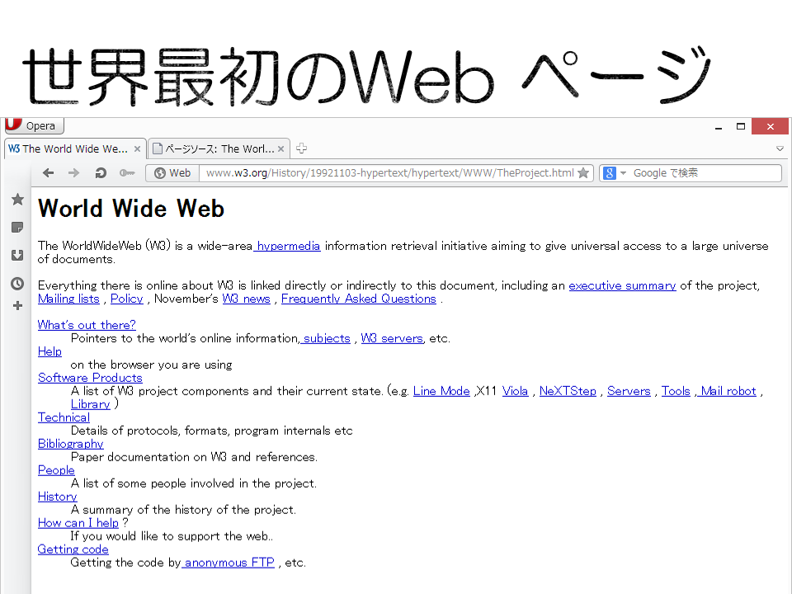Close the Opera window

click(x=770, y=126)
